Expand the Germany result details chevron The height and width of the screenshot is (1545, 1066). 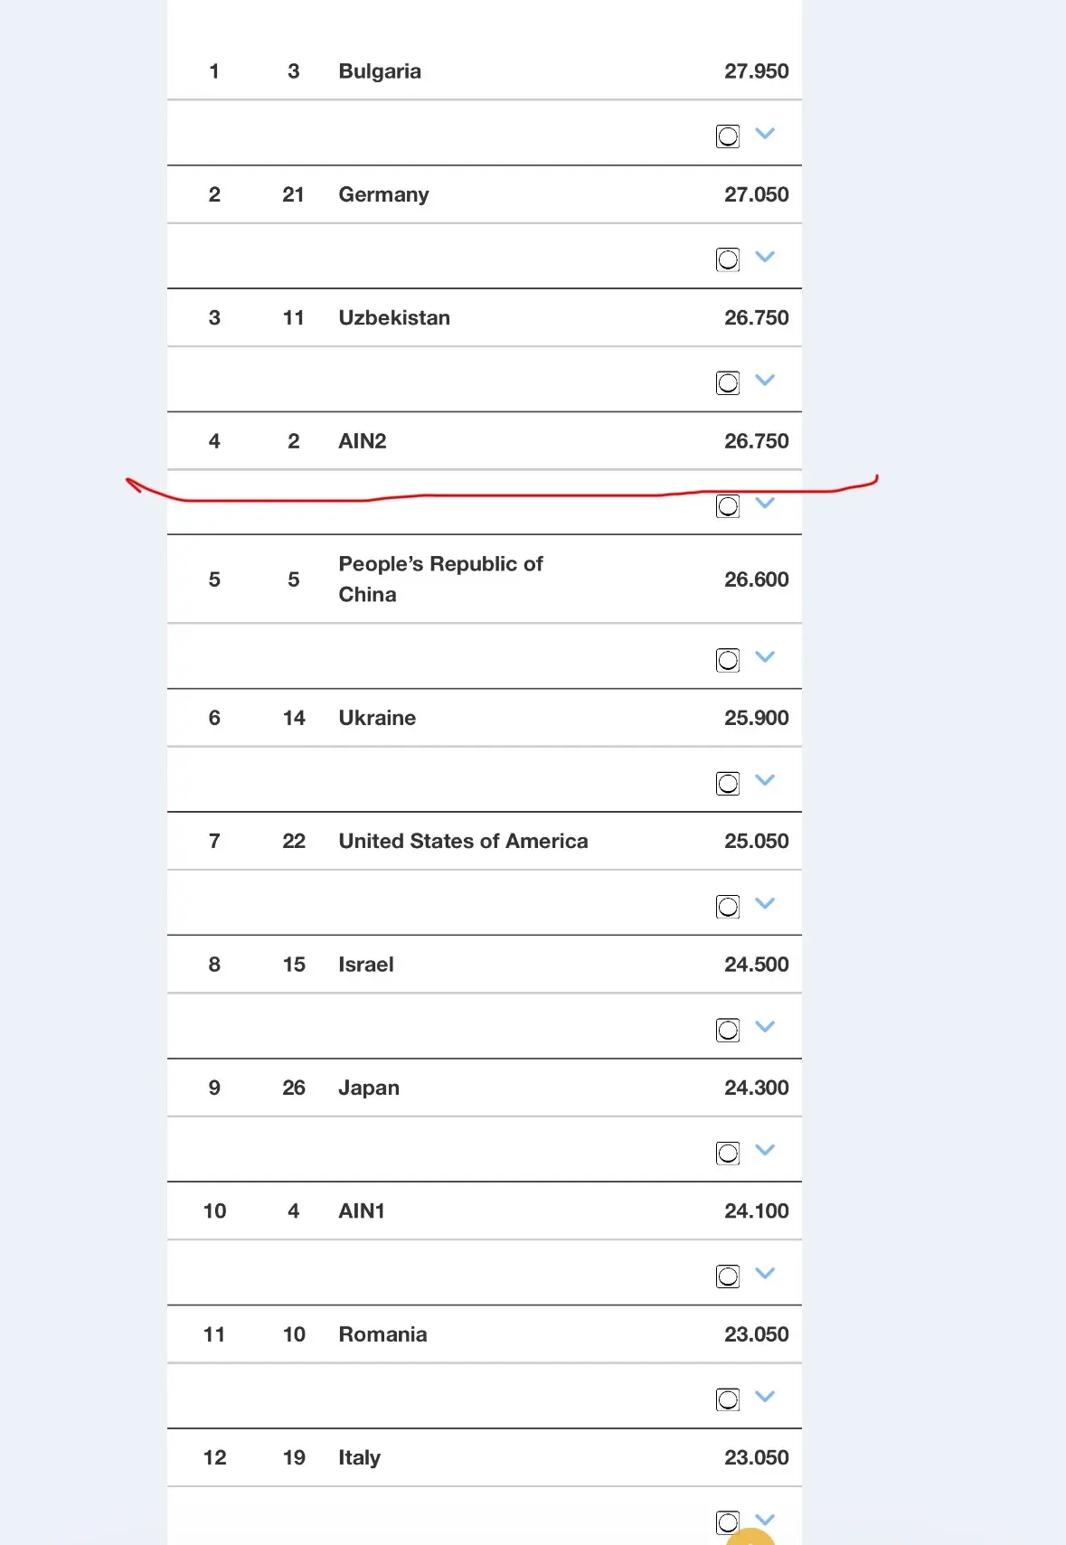click(765, 257)
